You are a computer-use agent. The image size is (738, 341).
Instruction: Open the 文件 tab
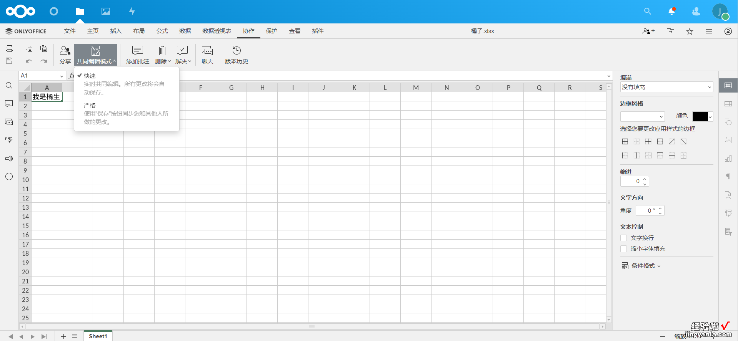coord(70,31)
